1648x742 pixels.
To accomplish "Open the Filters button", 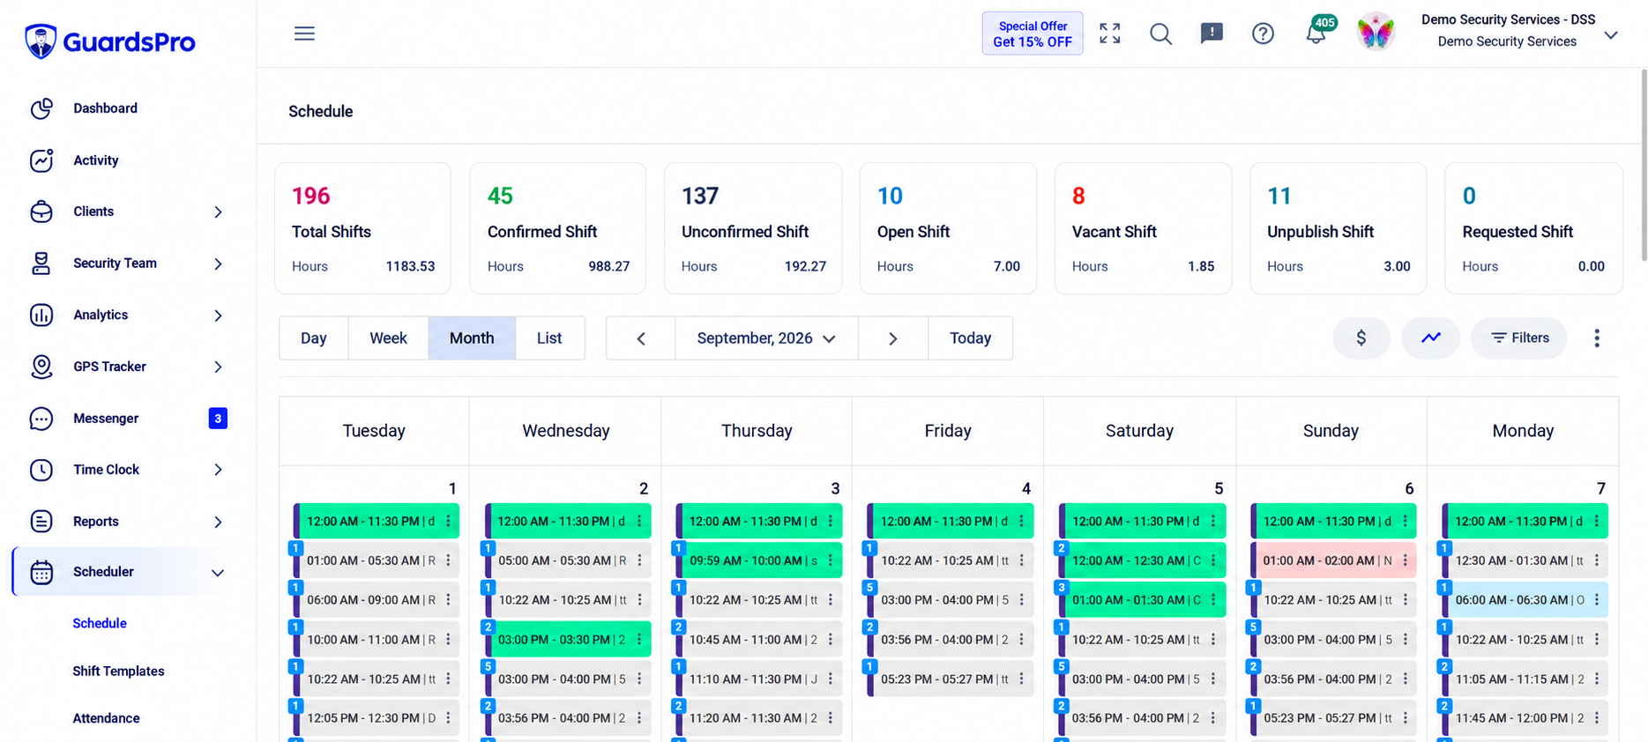I will coord(1519,338).
